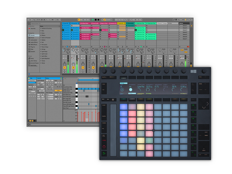232x174 pixels.
Task: Toggle the Key map mode switch
Action: [x=178, y=20]
